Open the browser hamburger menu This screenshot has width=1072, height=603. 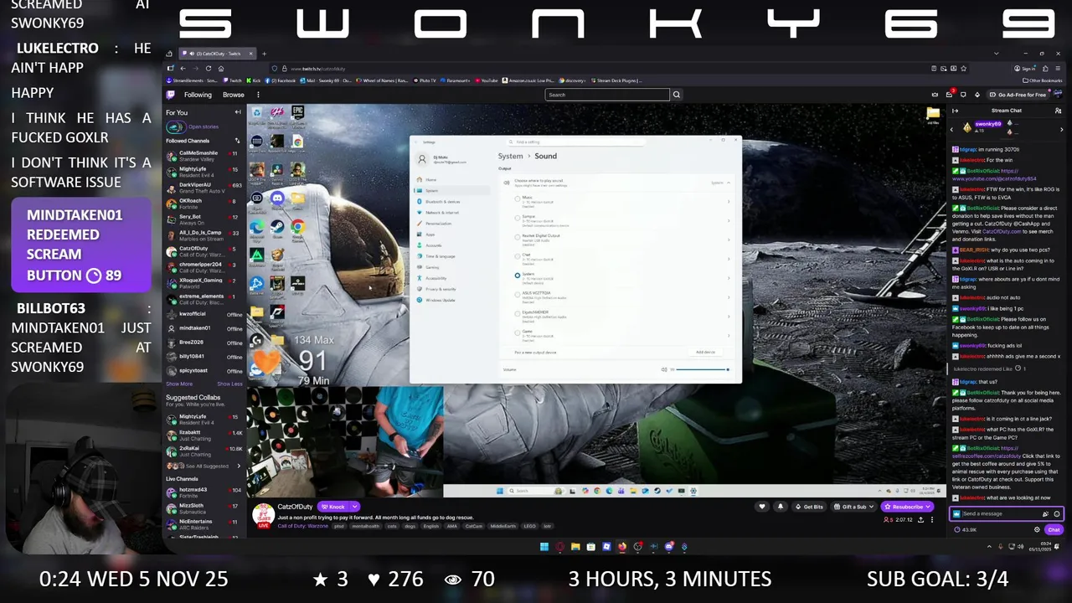click(1059, 68)
